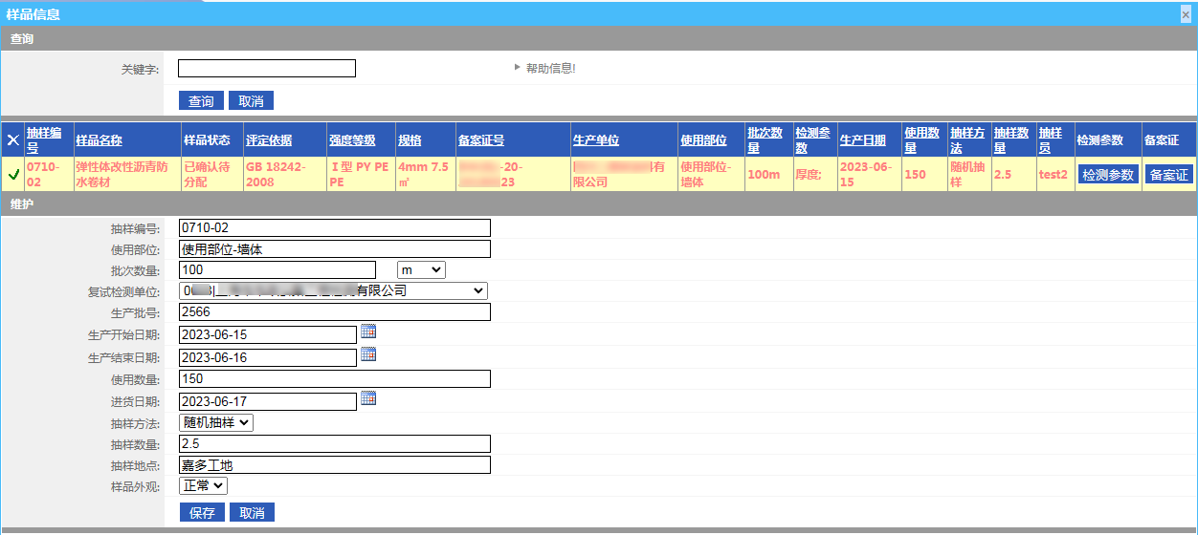This screenshot has width=1198, height=535.
Task: Open the batch unit 'm' dropdown
Action: coord(421,270)
